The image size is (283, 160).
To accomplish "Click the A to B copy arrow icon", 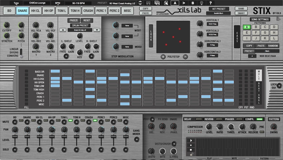I will (x=184, y=3).
